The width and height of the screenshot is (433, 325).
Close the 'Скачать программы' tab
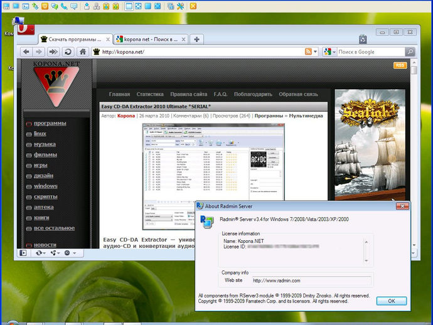[108, 40]
